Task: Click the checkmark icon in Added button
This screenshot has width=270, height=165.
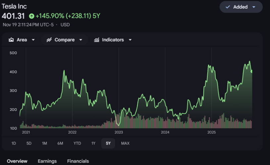Action: [x=228, y=7]
